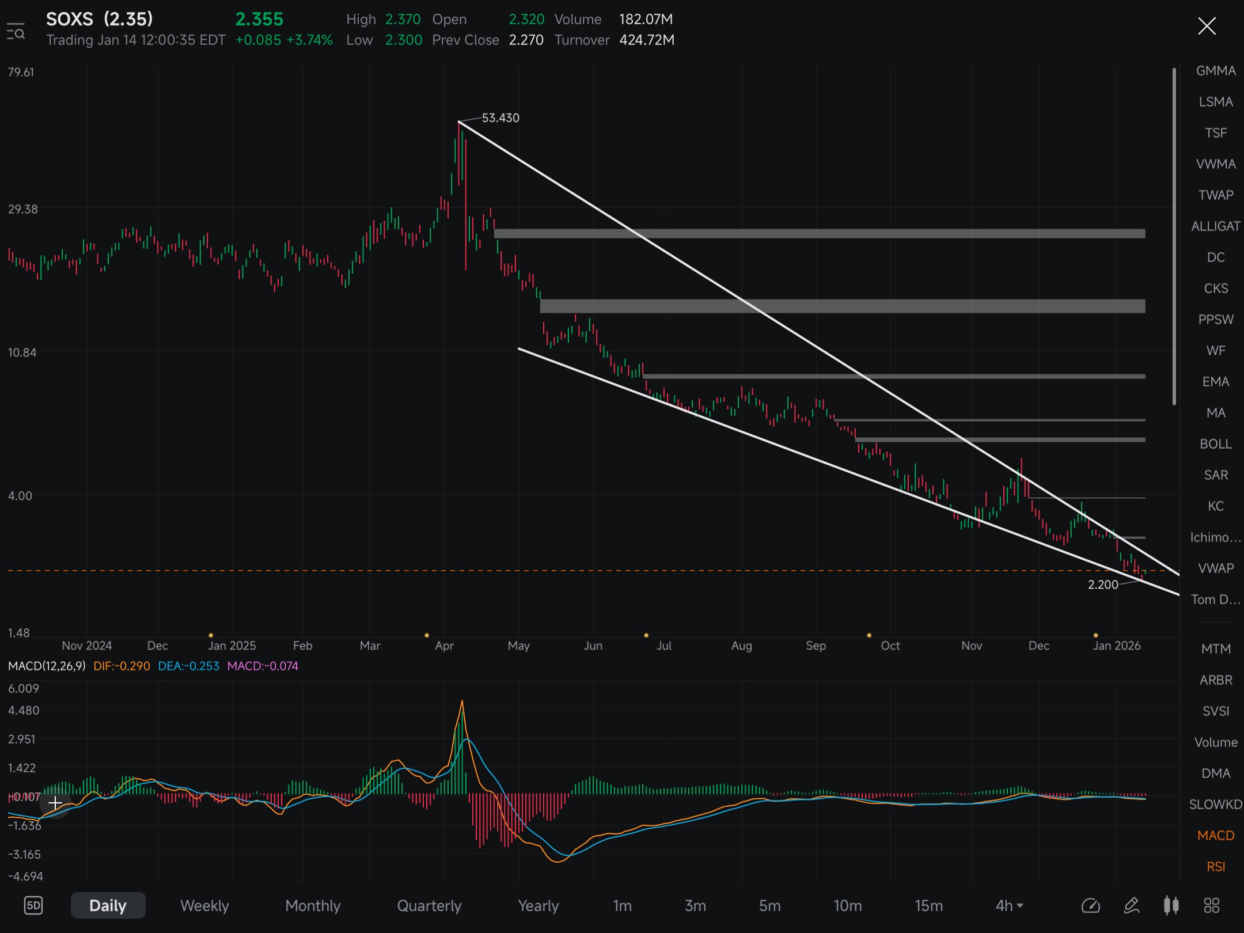Open the stock search list icon

click(x=16, y=31)
